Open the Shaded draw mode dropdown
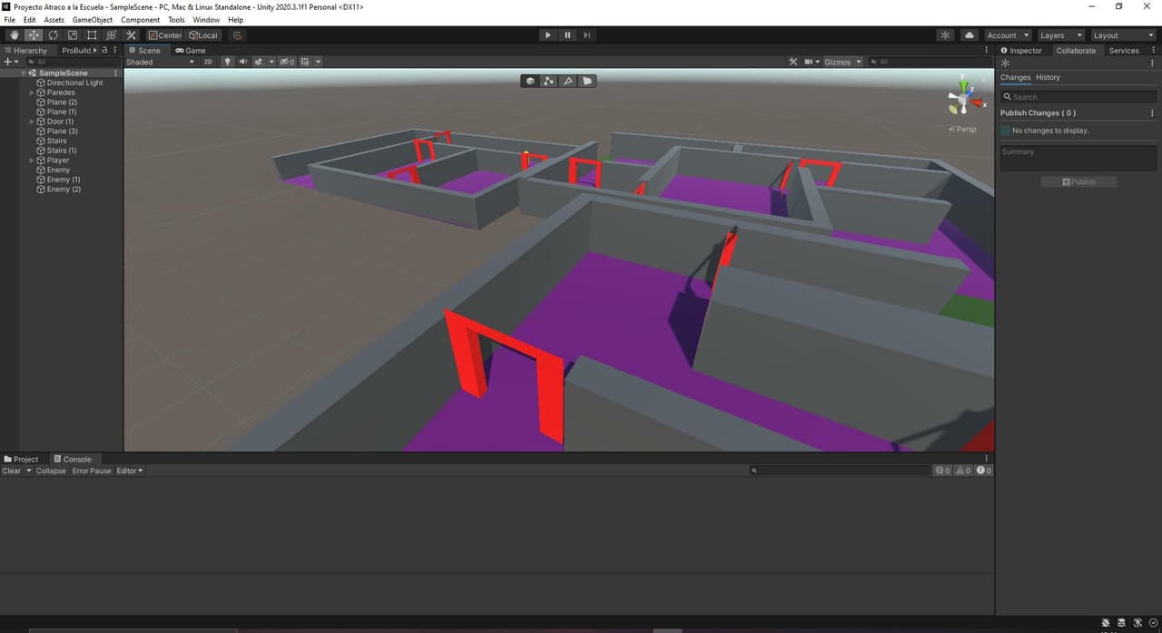The image size is (1162, 633). [160, 62]
